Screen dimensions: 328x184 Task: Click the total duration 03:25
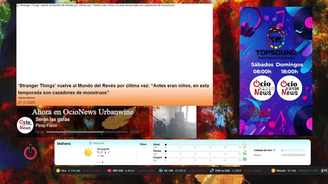pos(135,132)
